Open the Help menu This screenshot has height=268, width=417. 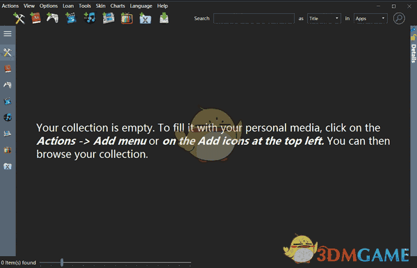point(162,6)
